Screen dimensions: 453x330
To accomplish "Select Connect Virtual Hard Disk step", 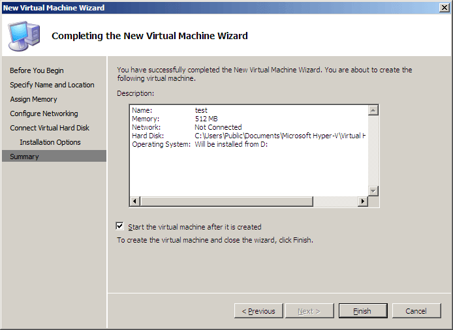I will (50, 128).
